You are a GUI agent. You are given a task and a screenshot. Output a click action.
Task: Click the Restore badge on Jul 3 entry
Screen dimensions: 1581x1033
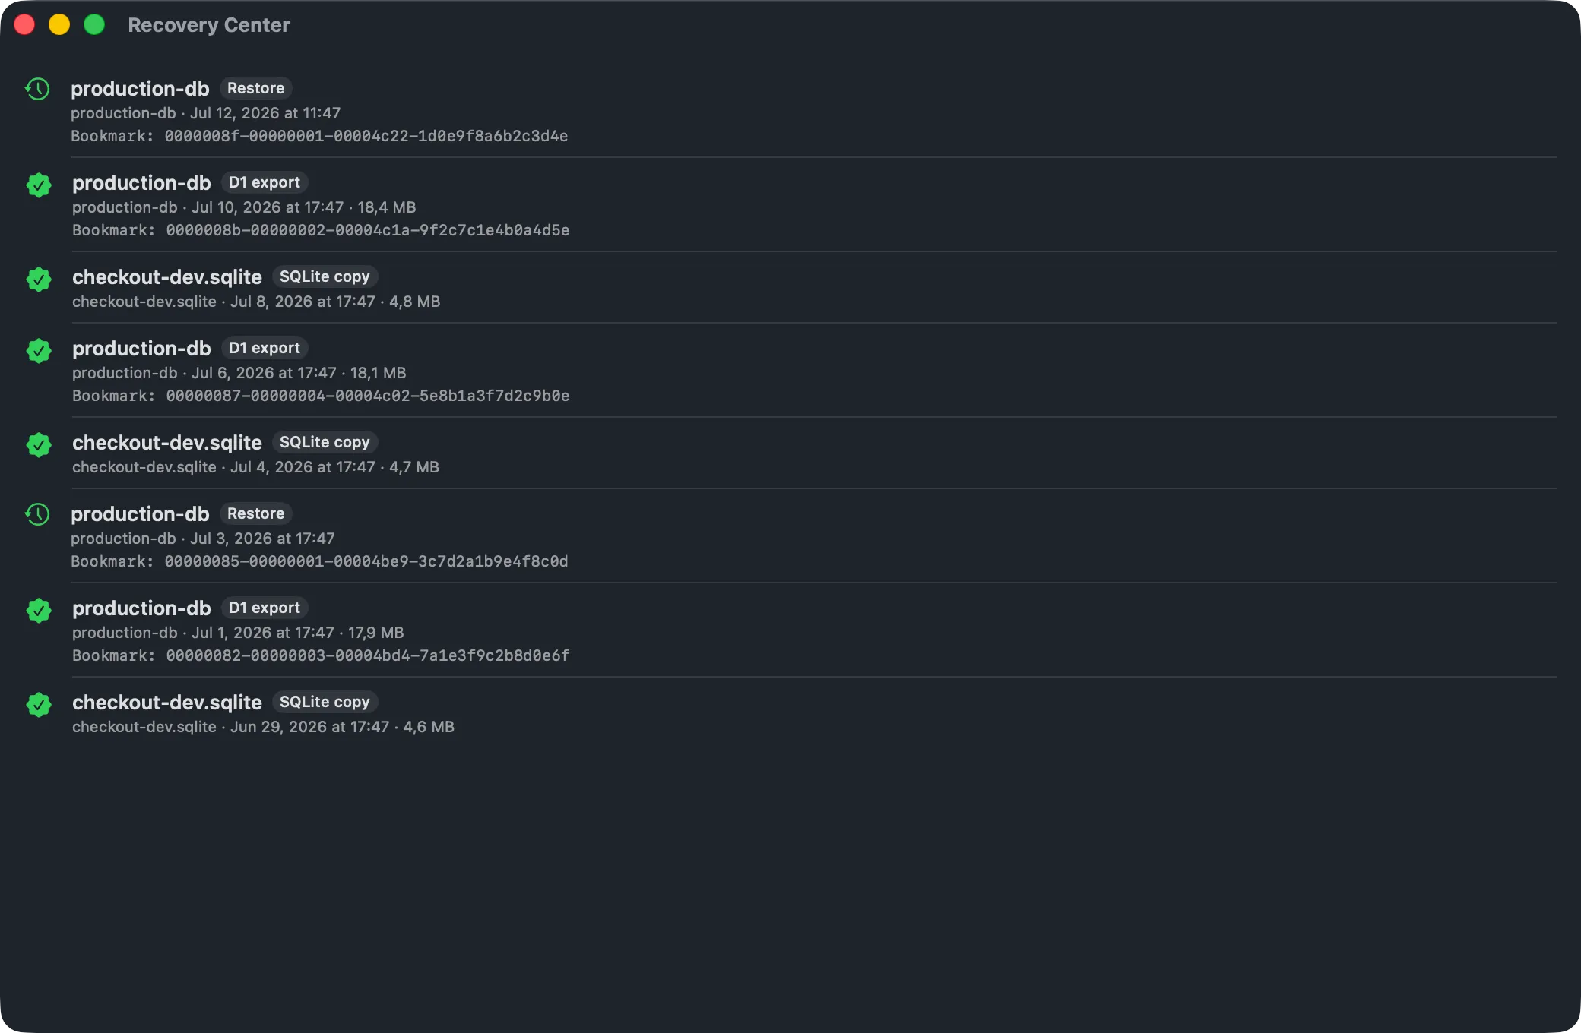(x=256, y=513)
